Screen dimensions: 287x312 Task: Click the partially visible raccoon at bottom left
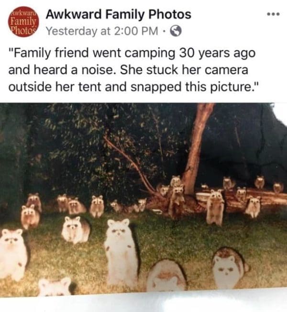[x=55, y=286]
